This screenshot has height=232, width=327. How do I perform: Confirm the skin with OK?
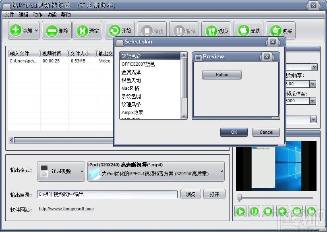click(x=234, y=132)
